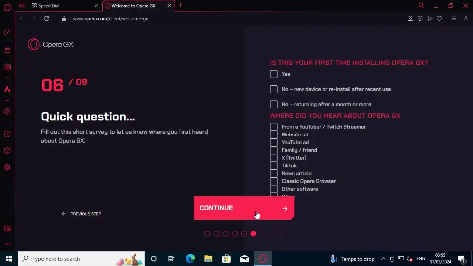This screenshot has width=473, height=266.
Task: Go forward using the forward arrow
Action: (34, 18)
